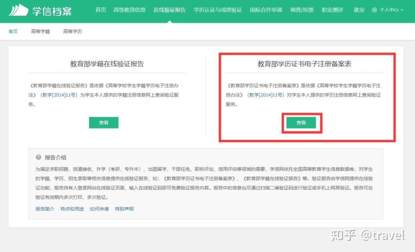Screen dimensions: 415x252
Task: Click 查看 under 教育部学籍在线验证报告
Action: [x=104, y=123]
